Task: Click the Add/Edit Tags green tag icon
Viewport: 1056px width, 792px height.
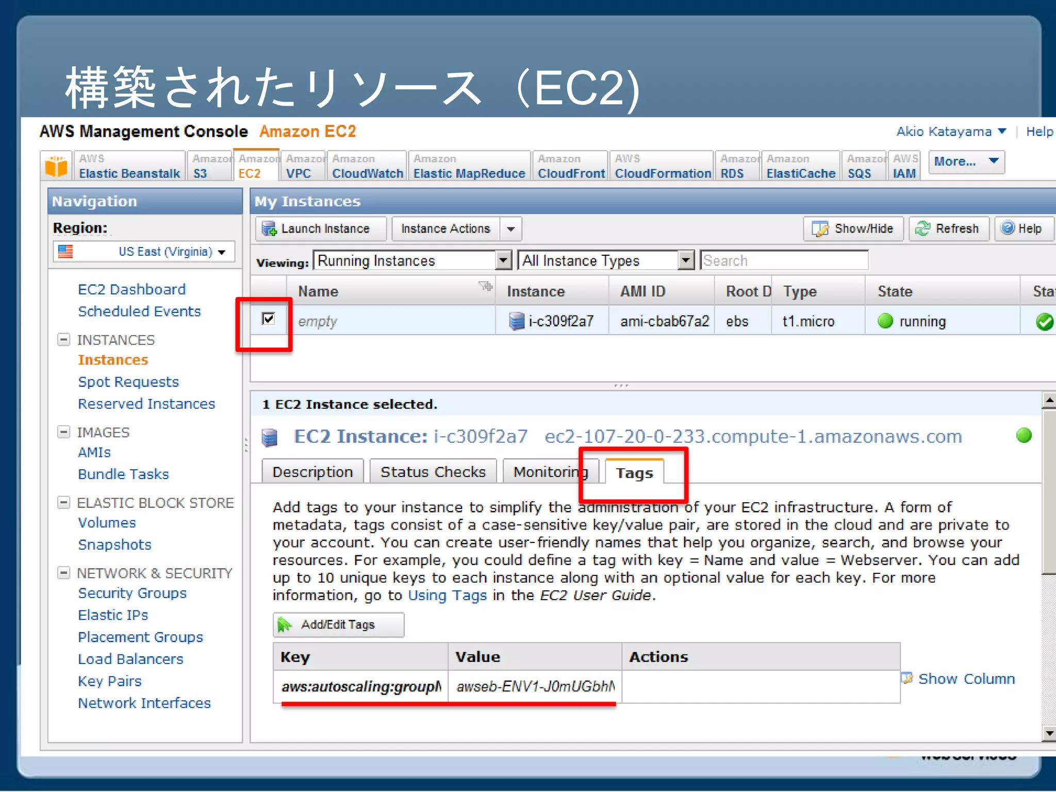Action: point(284,624)
